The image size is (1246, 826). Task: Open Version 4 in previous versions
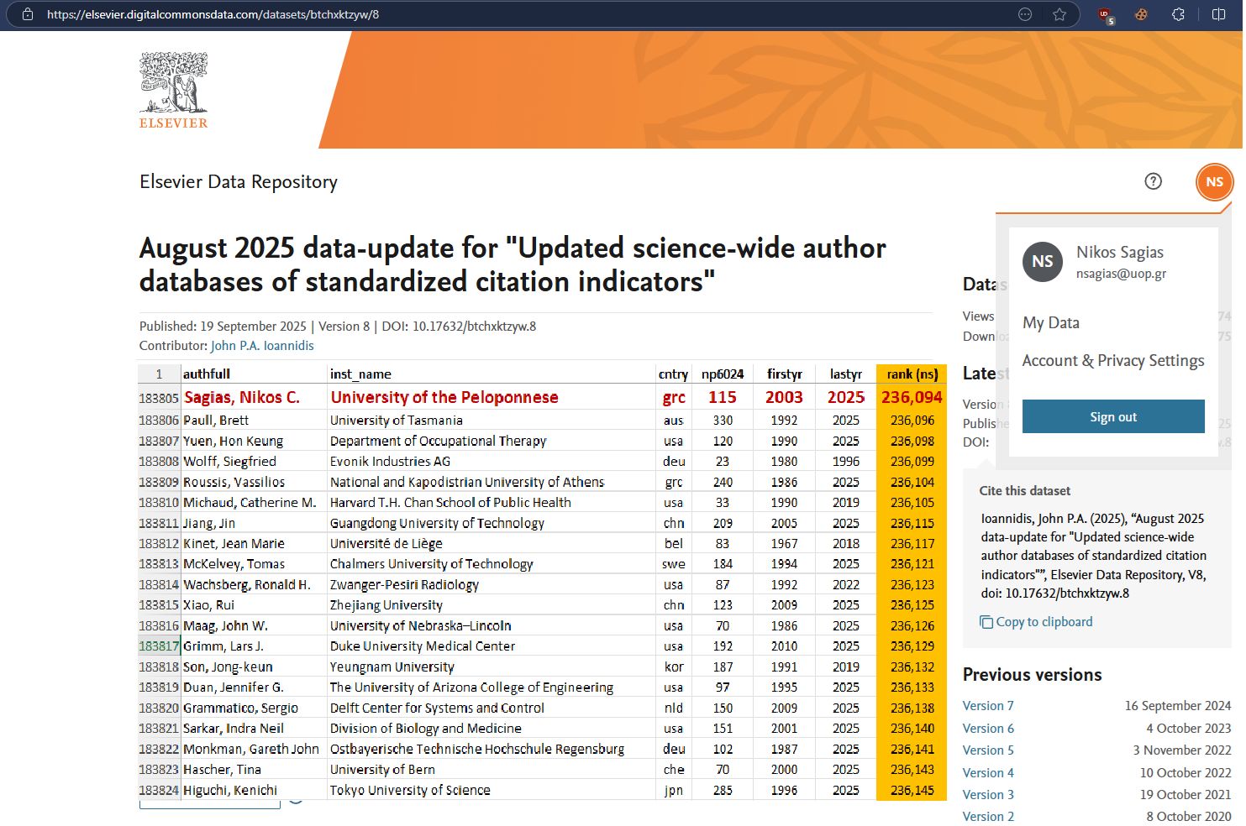988,772
